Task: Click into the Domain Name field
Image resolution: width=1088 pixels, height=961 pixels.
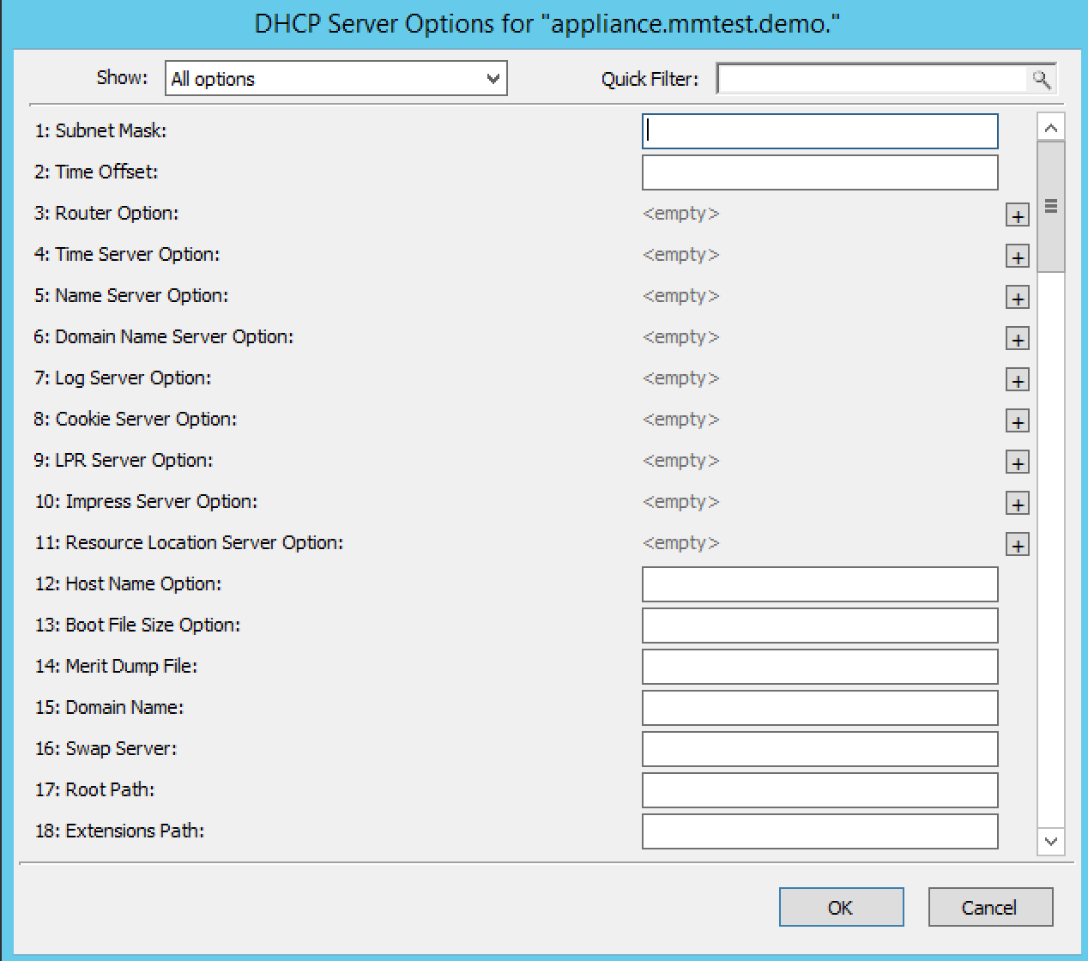Action: coord(819,708)
